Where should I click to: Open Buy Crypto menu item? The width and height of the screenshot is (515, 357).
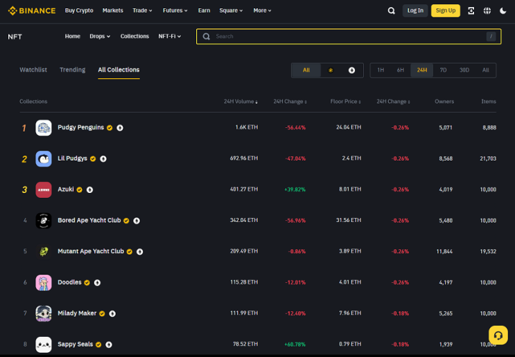tap(79, 10)
